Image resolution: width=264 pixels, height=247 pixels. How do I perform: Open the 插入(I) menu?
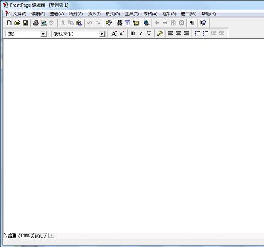[x=94, y=14]
